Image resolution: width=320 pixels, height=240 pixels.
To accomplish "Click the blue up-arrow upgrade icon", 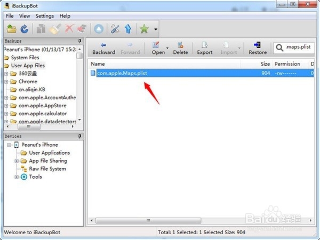I will click(128, 29).
